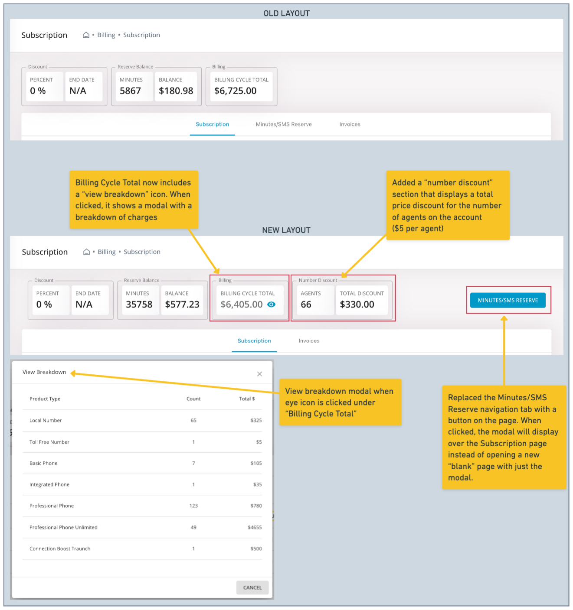The height and width of the screenshot is (610, 573).
Task: Click the Count column header
Action: click(193, 399)
